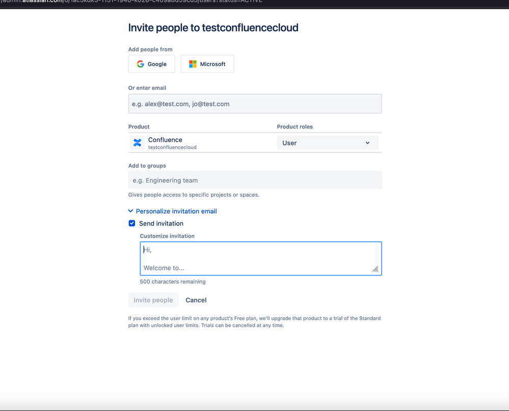Screen dimensions: 509x411
Task: Click the '500 characters remaining' text
Action: pos(173,281)
